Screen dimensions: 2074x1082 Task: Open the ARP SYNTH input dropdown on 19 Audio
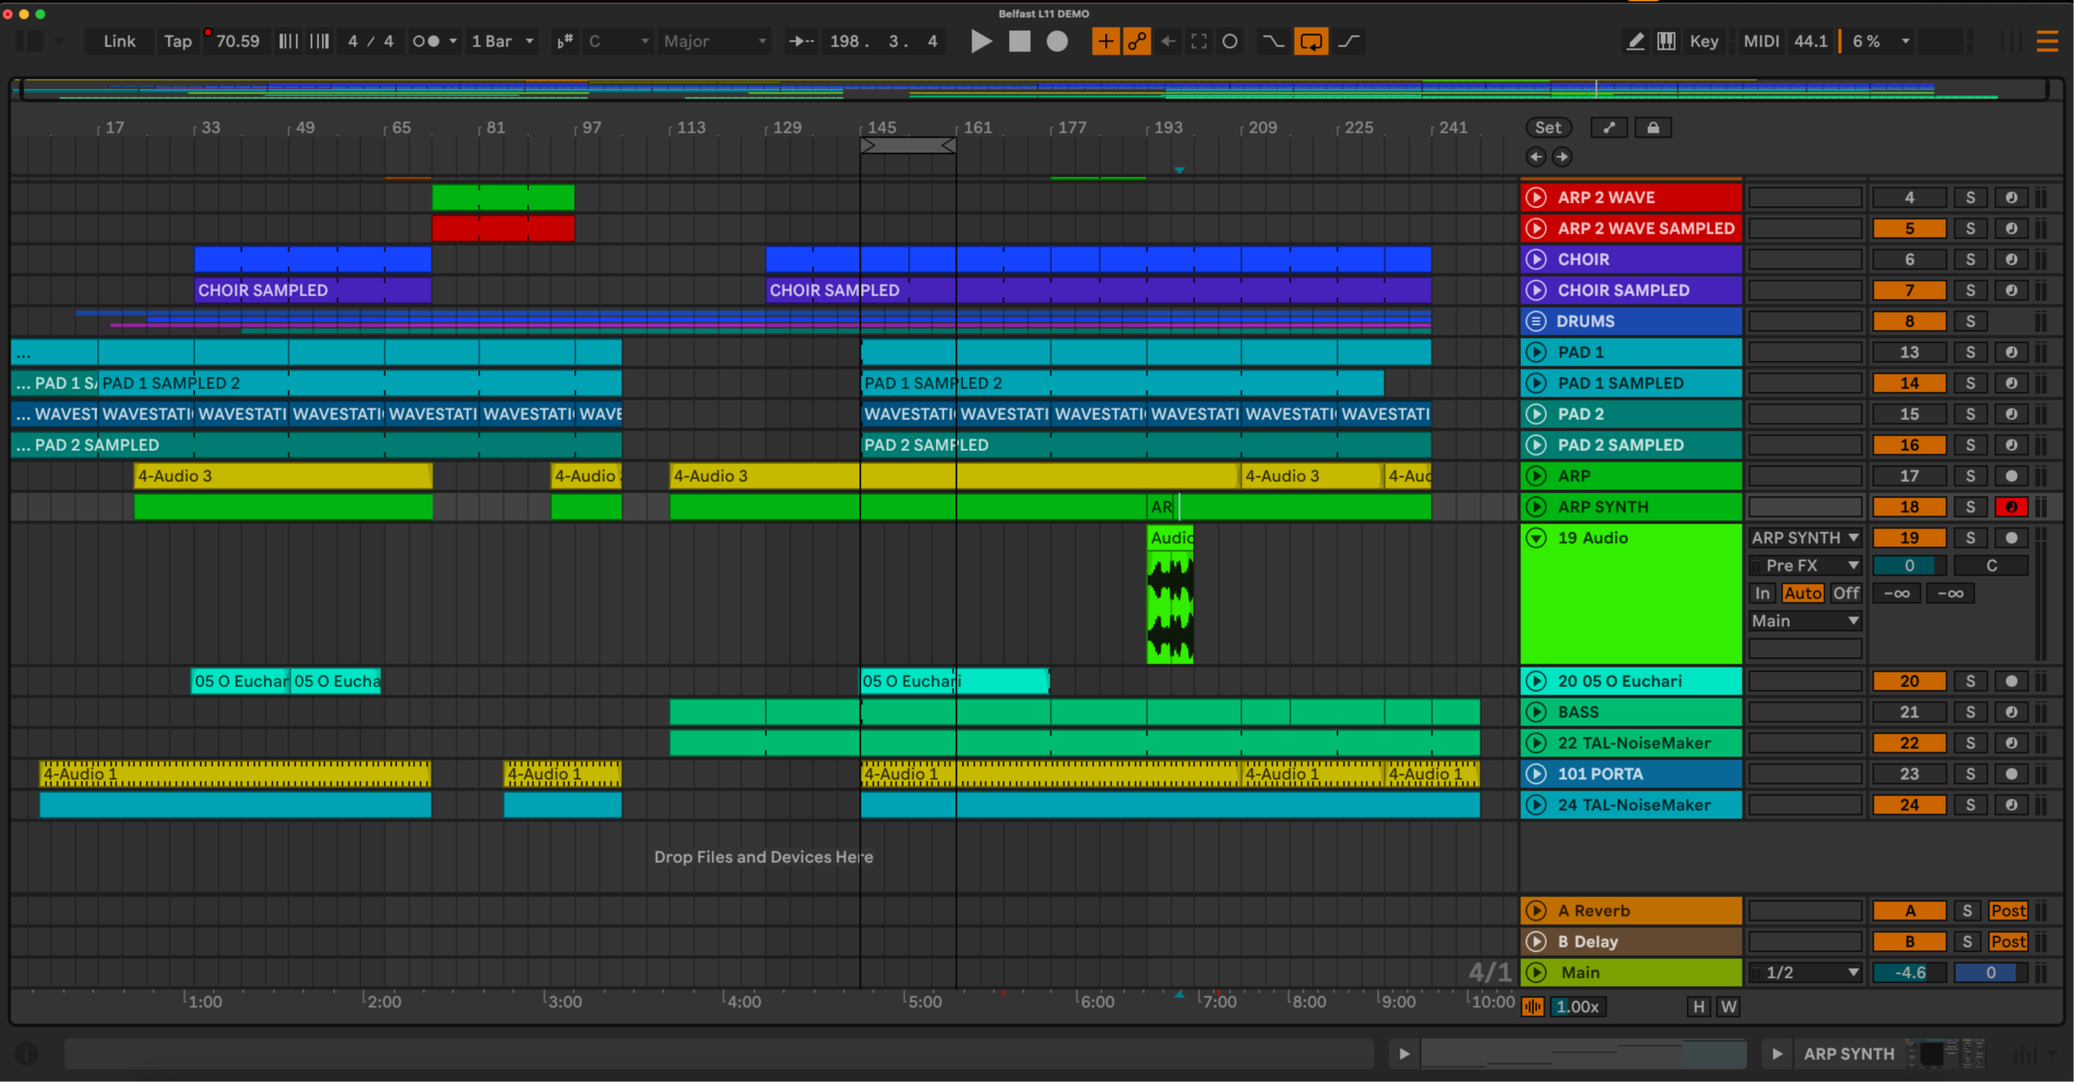(1804, 538)
